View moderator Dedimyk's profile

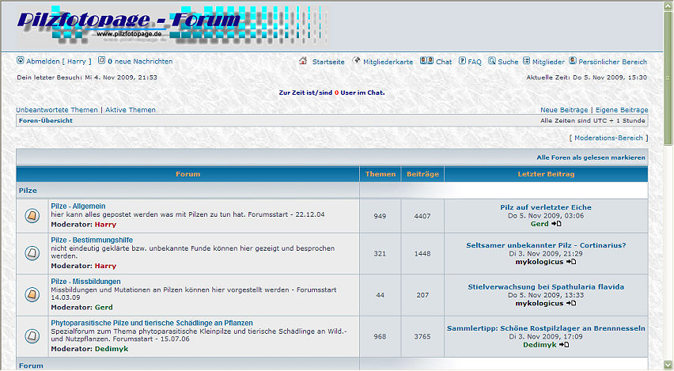[x=112, y=349]
